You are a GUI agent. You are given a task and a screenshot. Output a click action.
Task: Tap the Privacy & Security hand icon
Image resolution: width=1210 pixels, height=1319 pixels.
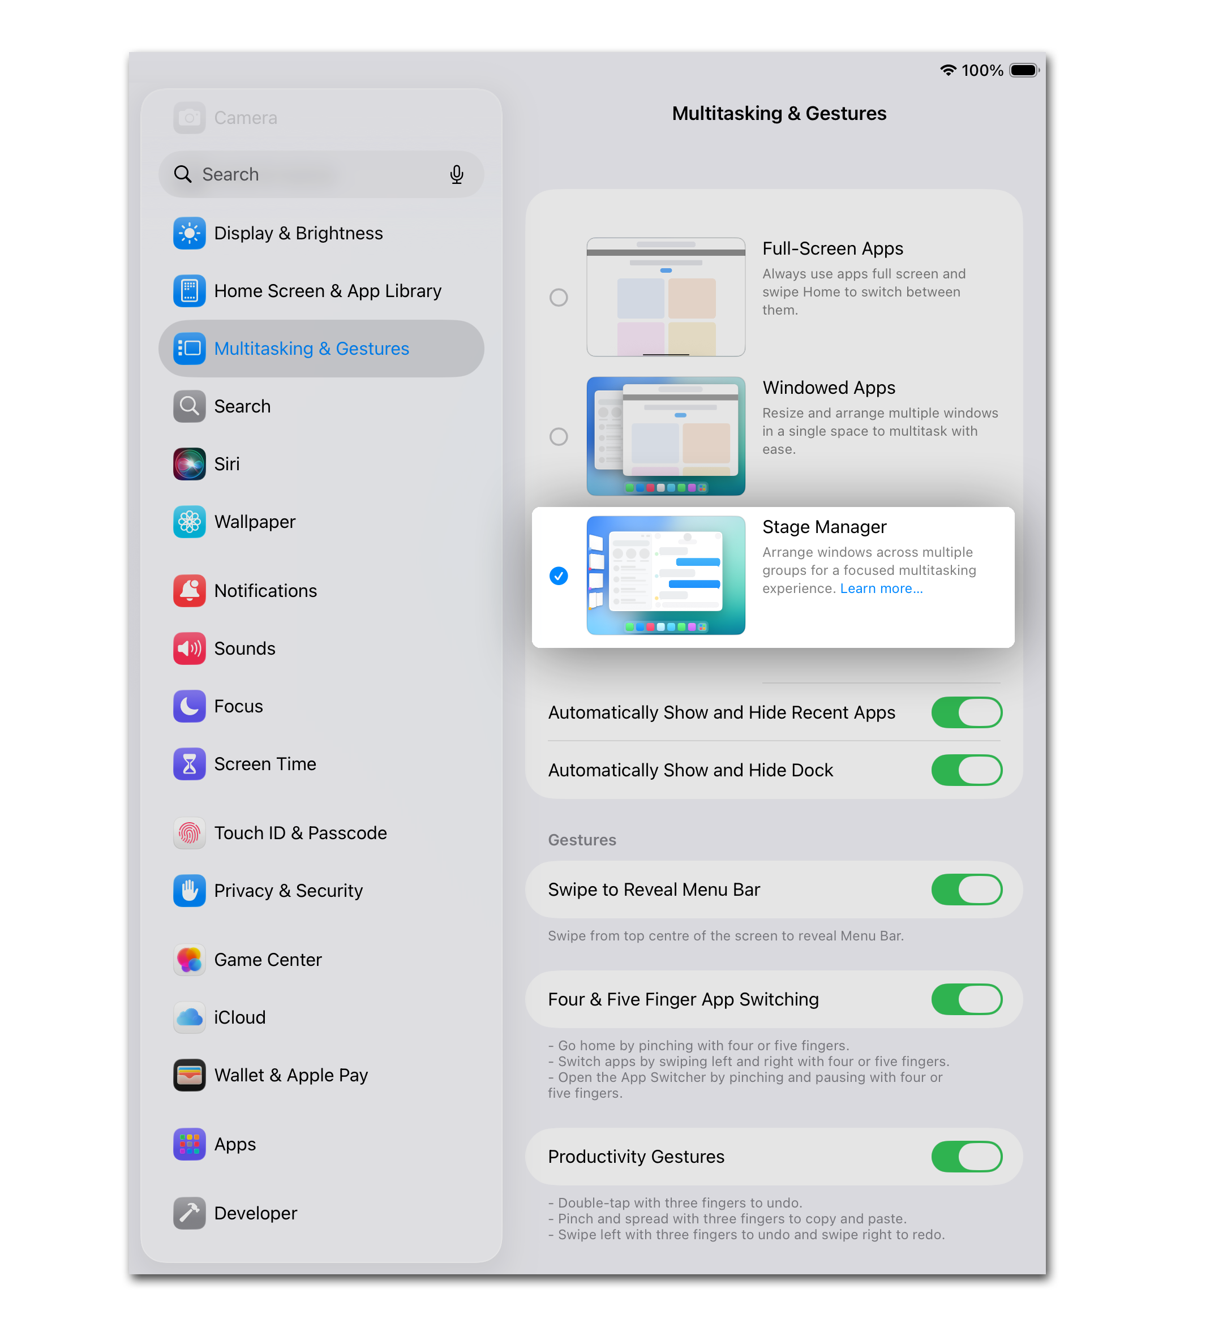tap(189, 890)
